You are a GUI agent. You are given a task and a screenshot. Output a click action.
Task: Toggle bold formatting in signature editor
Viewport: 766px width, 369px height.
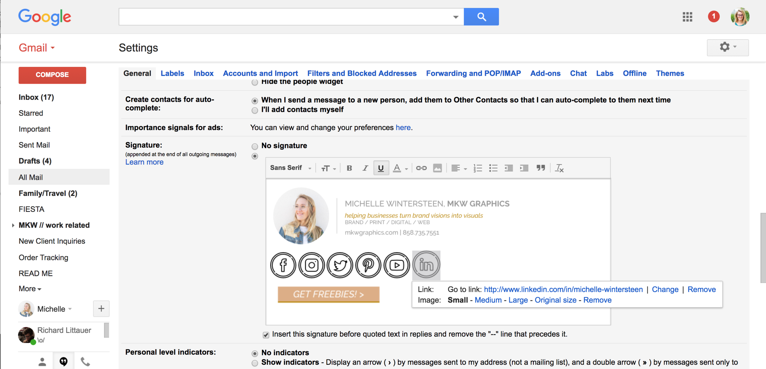[x=349, y=168]
